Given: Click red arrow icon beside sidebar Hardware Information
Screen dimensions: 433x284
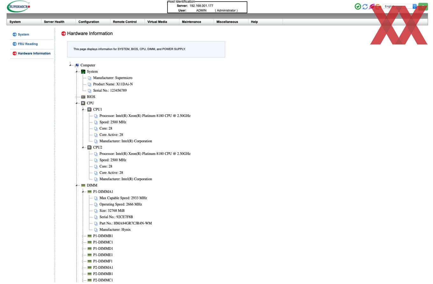Looking at the screenshot, I should point(14,53).
